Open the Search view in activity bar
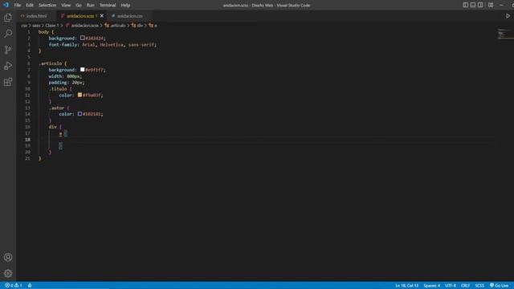This screenshot has width=514, height=289. [8, 34]
